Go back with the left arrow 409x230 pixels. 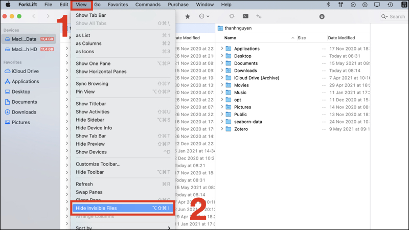pos(34,16)
